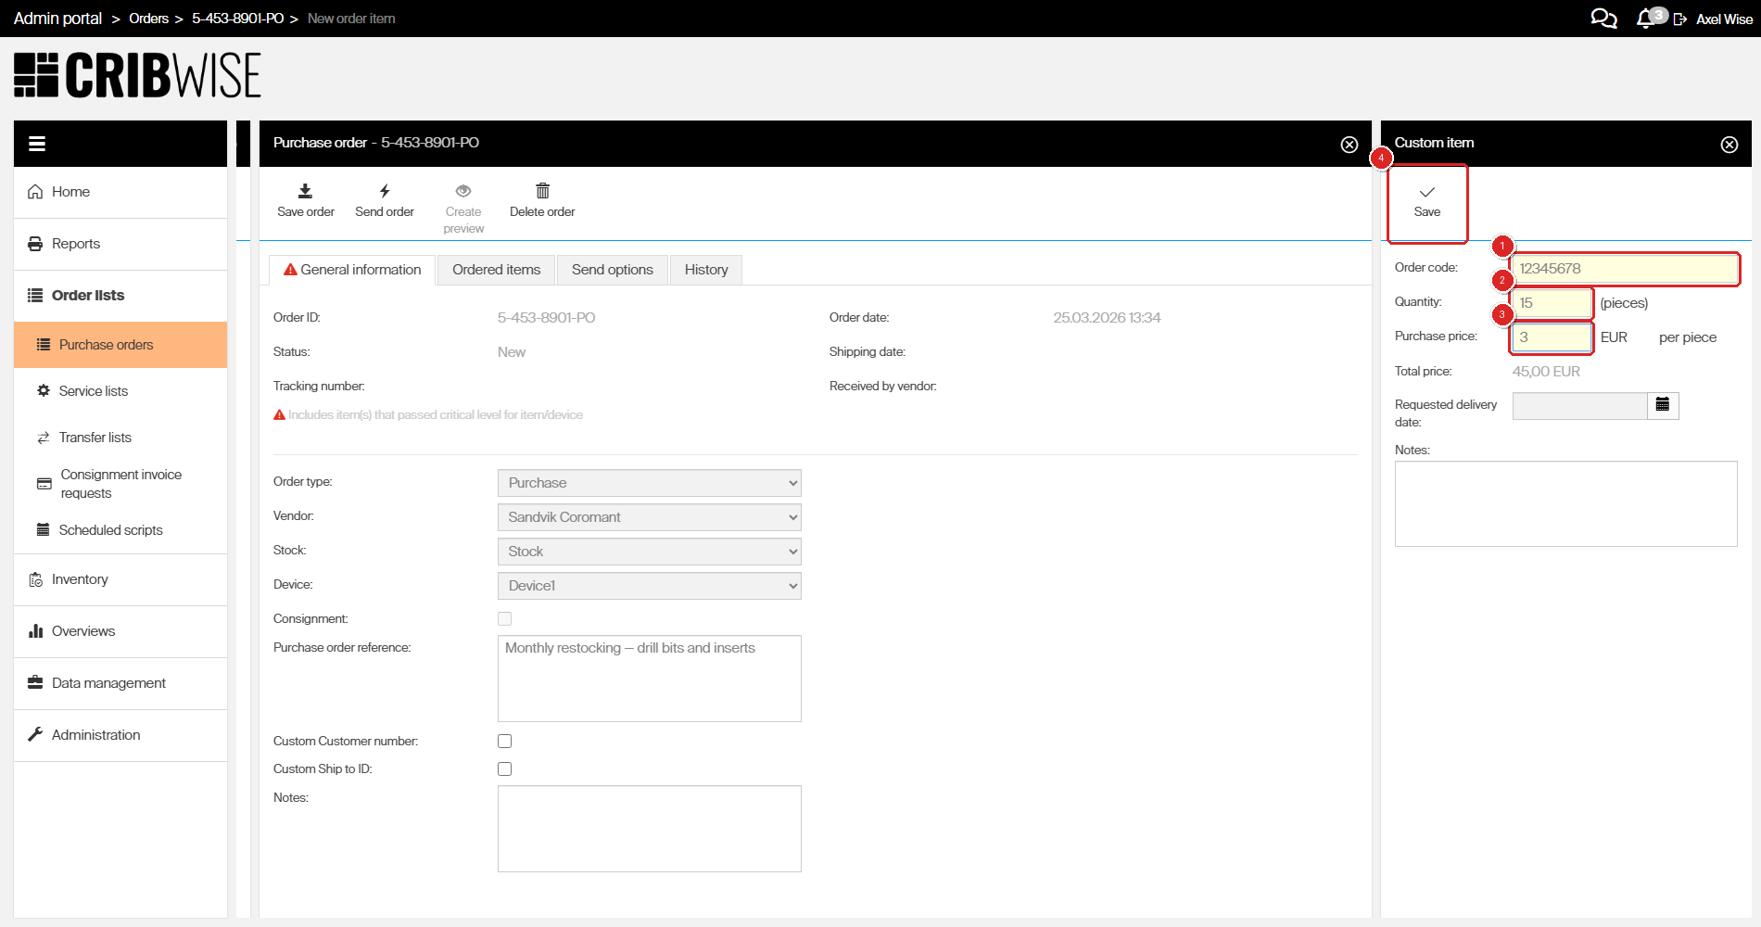The height and width of the screenshot is (927, 1761).
Task: Open the Order type dropdown
Action: tap(649, 483)
